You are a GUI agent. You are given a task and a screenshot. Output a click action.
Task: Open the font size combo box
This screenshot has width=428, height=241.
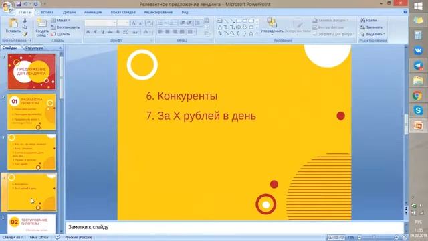click(x=123, y=23)
